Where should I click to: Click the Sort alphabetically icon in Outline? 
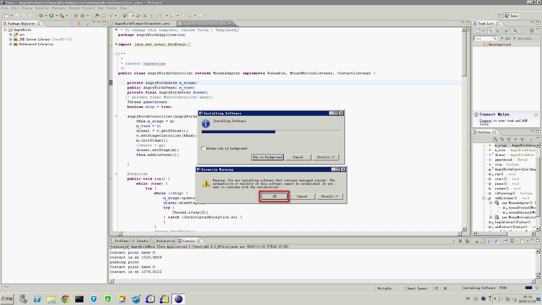(495, 139)
